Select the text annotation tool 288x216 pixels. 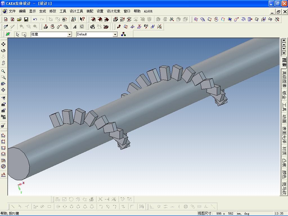tap(3, 174)
